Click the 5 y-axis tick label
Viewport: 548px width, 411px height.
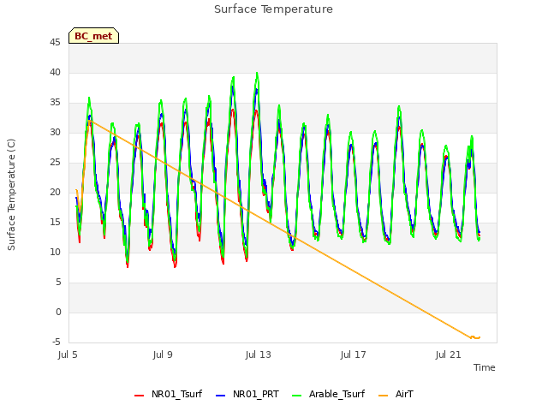[58, 282]
